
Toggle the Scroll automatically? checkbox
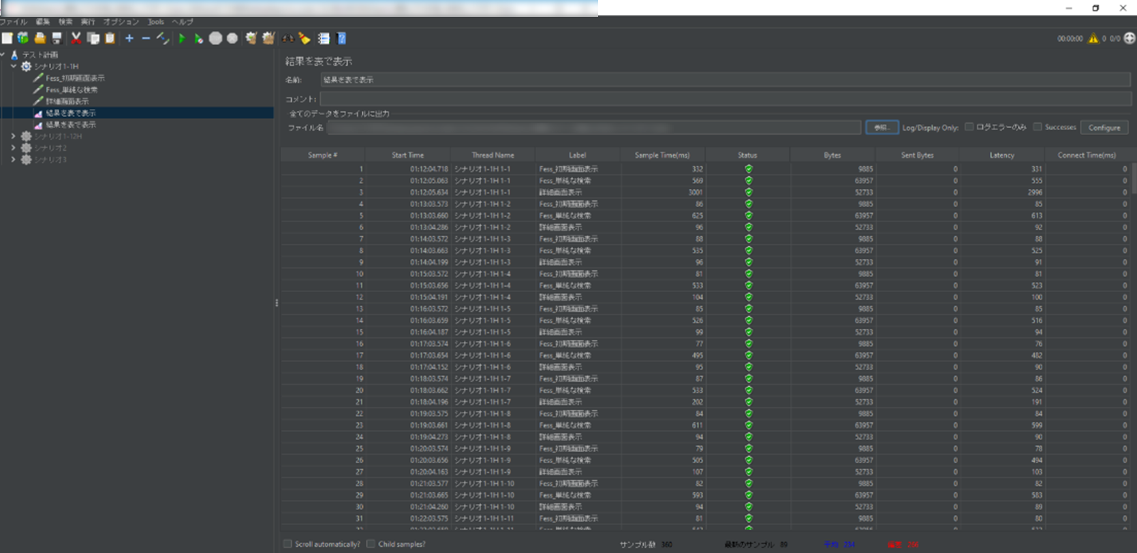click(287, 543)
